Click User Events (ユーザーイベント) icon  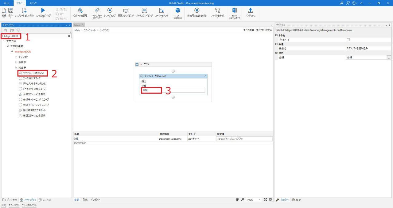point(161,10)
